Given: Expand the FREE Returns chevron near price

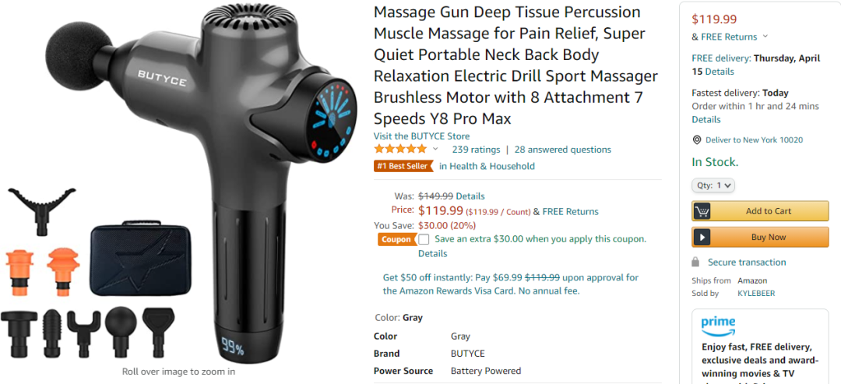Looking at the screenshot, I should click(x=765, y=37).
